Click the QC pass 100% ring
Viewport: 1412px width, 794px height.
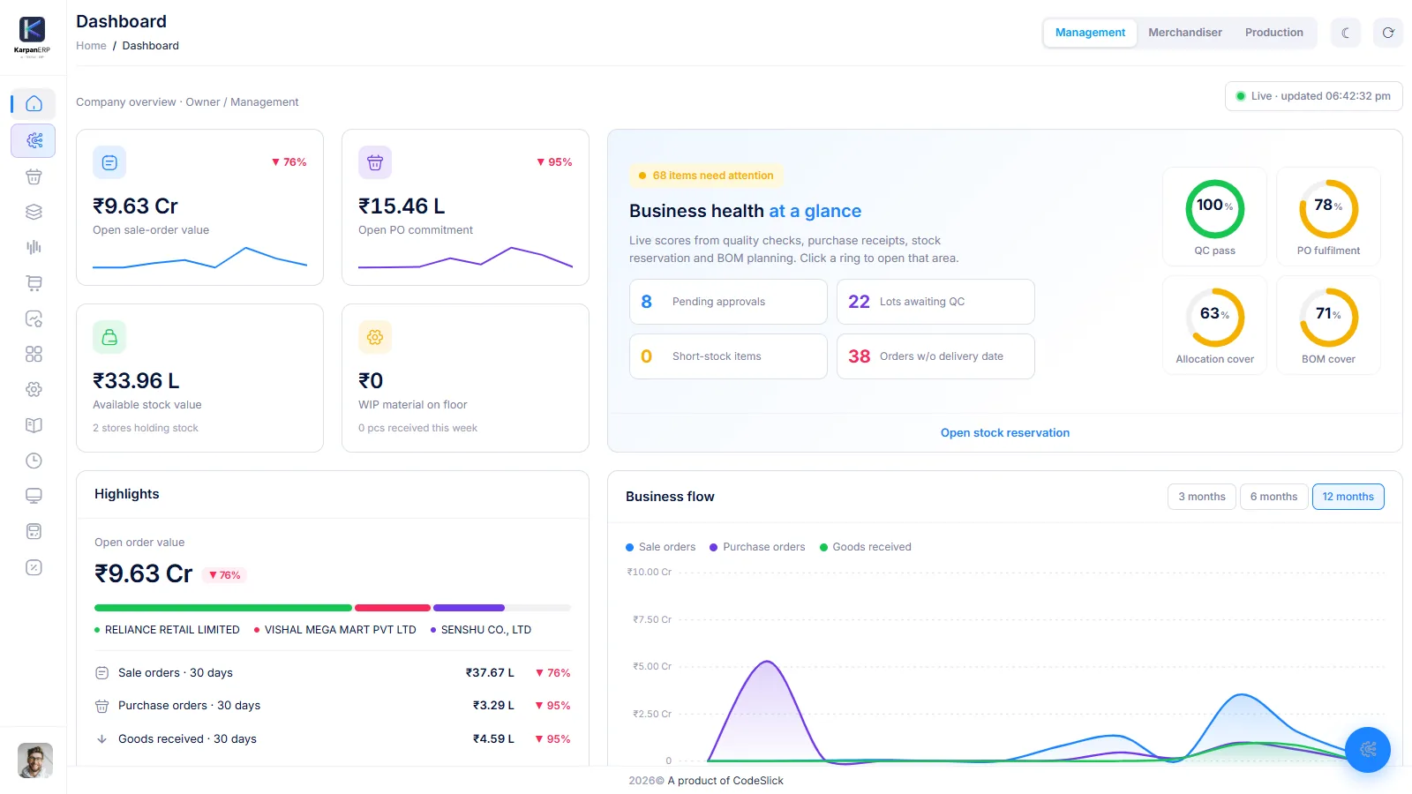pyautogui.click(x=1214, y=209)
